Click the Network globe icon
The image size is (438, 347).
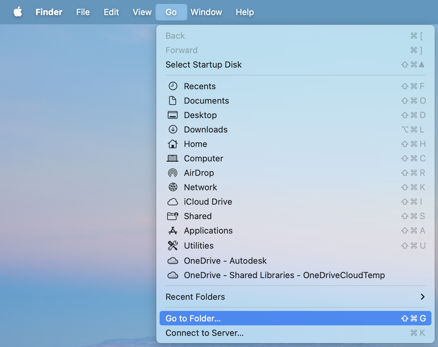click(173, 187)
